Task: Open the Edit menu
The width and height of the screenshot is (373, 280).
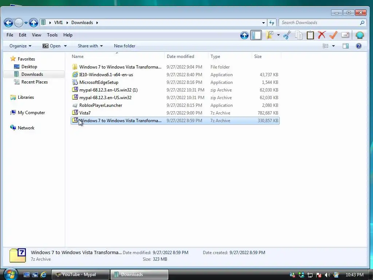Action: point(22,35)
